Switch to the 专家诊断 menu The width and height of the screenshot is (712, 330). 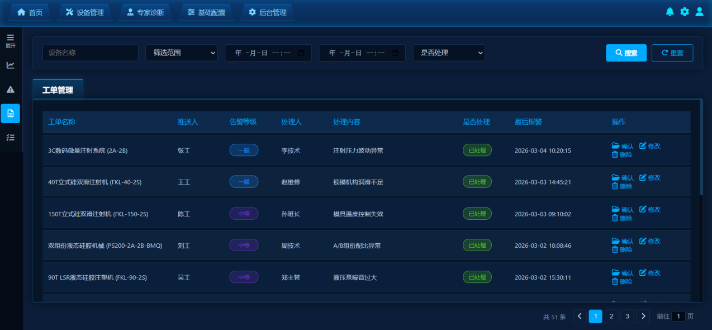[x=145, y=12]
